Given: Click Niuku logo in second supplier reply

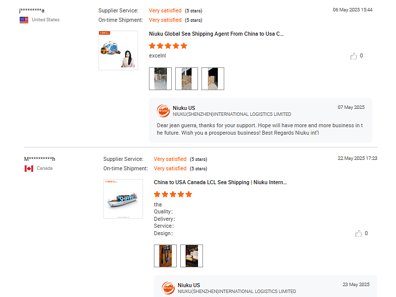Looking at the screenshot, I should point(168,288).
